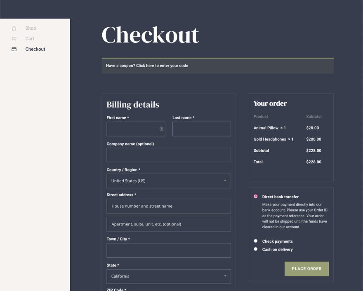This screenshot has width=363, height=291.
Task: Open the Country / Region dropdown
Action: click(x=168, y=181)
